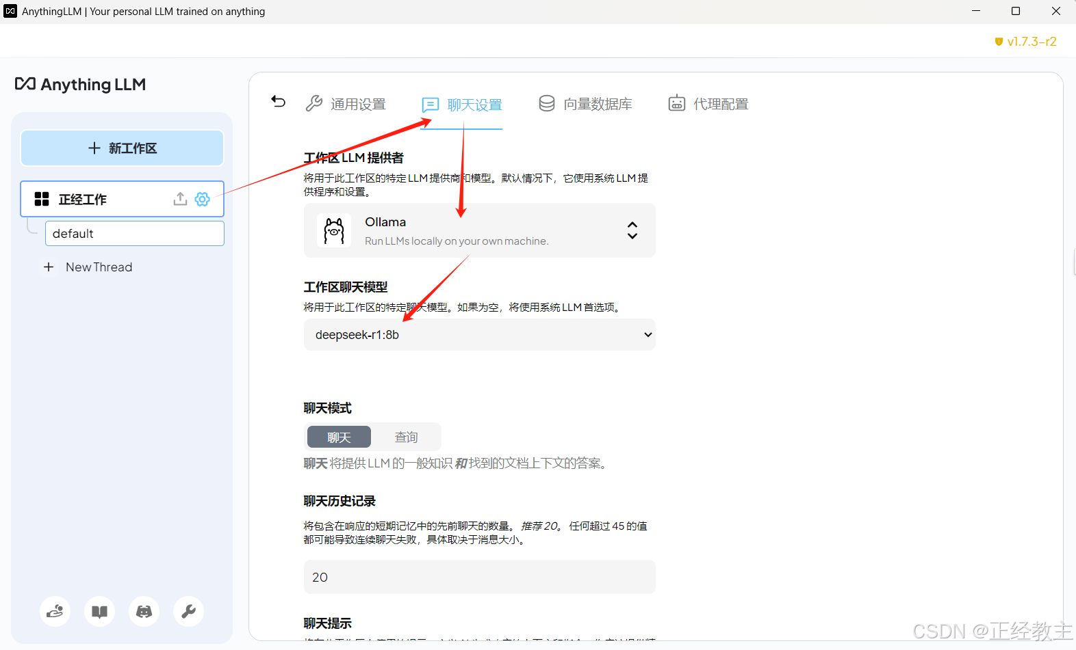
Task: Open the default thread
Action: (135, 234)
